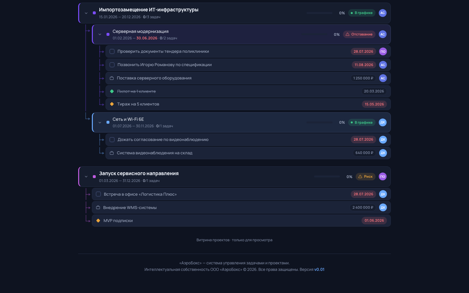The width and height of the screenshot is (469, 293).
Task: Collapse the Сеть и Wi-Fi 6E subproject
Action: 100,123
